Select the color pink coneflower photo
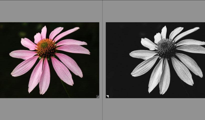Image resolution: width=205 pixels, height=120 pixels. pos(49,60)
